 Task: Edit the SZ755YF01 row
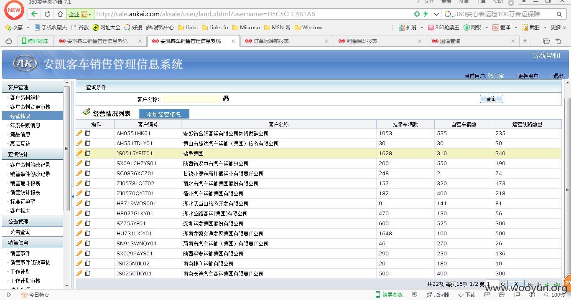click(x=79, y=223)
